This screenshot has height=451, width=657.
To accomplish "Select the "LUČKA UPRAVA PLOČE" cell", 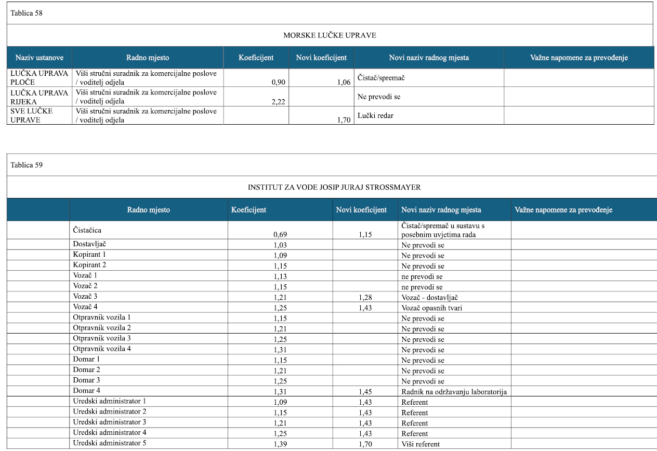I will (x=40, y=77).
